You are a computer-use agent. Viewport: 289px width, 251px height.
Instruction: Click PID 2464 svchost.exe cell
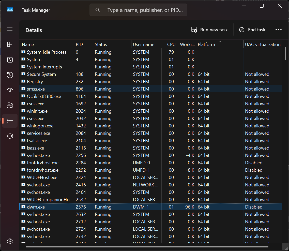coord(81,192)
